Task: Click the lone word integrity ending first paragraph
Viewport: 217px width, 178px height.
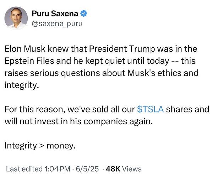Action: click(21, 85)
